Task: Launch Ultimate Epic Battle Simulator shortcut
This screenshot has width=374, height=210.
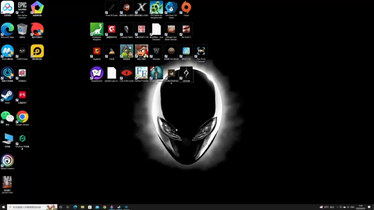Action: [x=171, y=32]
